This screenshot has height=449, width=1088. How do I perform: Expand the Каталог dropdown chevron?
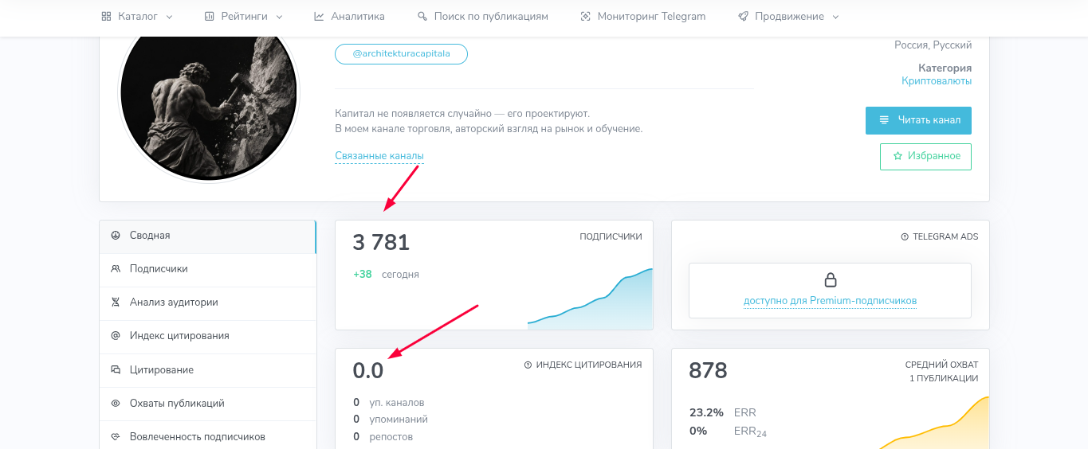click(169, 17)
